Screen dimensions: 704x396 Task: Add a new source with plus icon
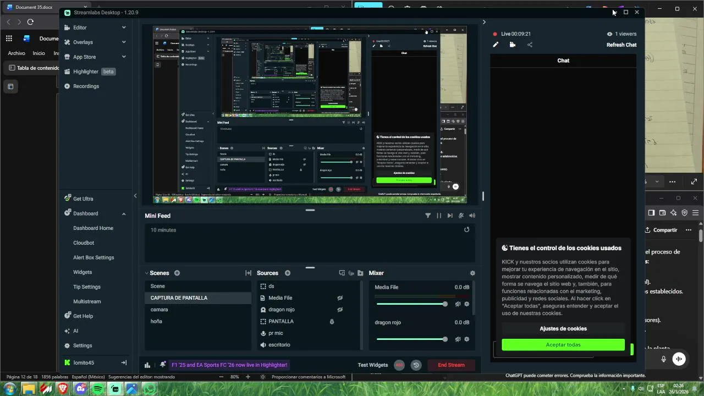pyautogui.click(x=288, y=273)
